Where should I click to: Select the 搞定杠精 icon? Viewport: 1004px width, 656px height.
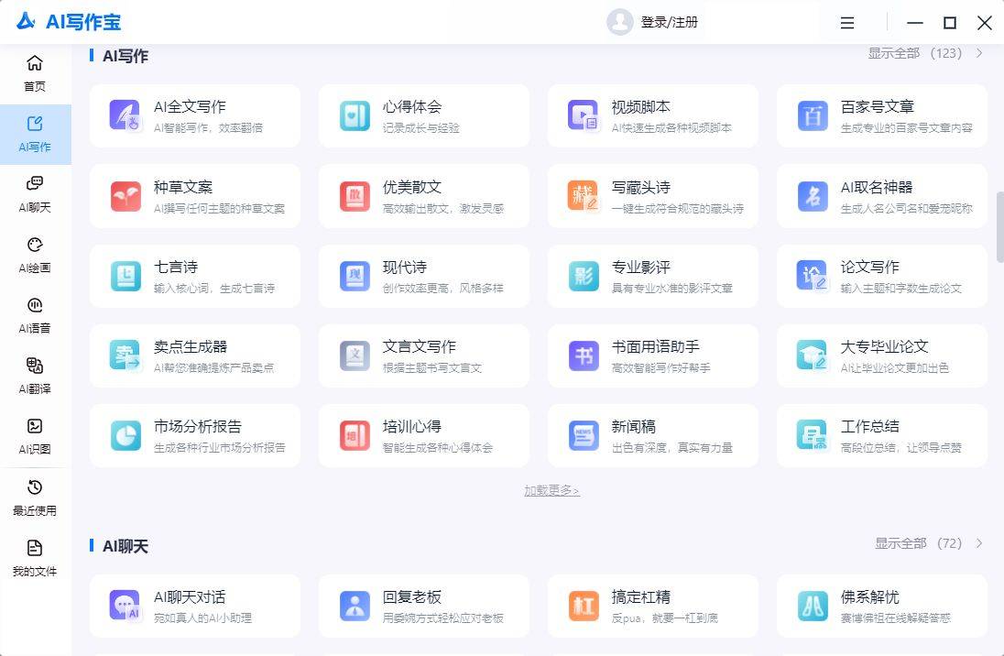(583, 606)
